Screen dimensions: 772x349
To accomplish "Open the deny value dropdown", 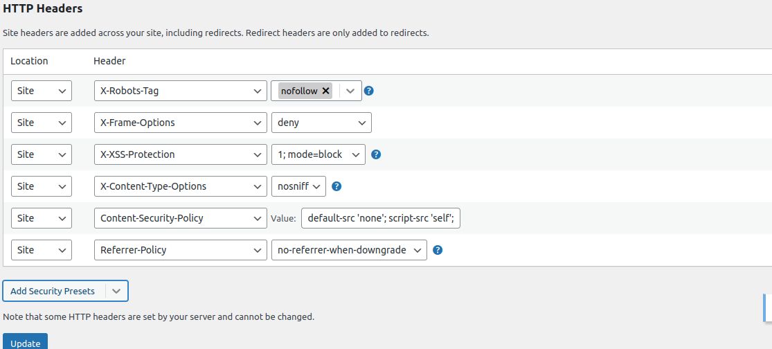I will pyautogui.click(x=321, y=123).
